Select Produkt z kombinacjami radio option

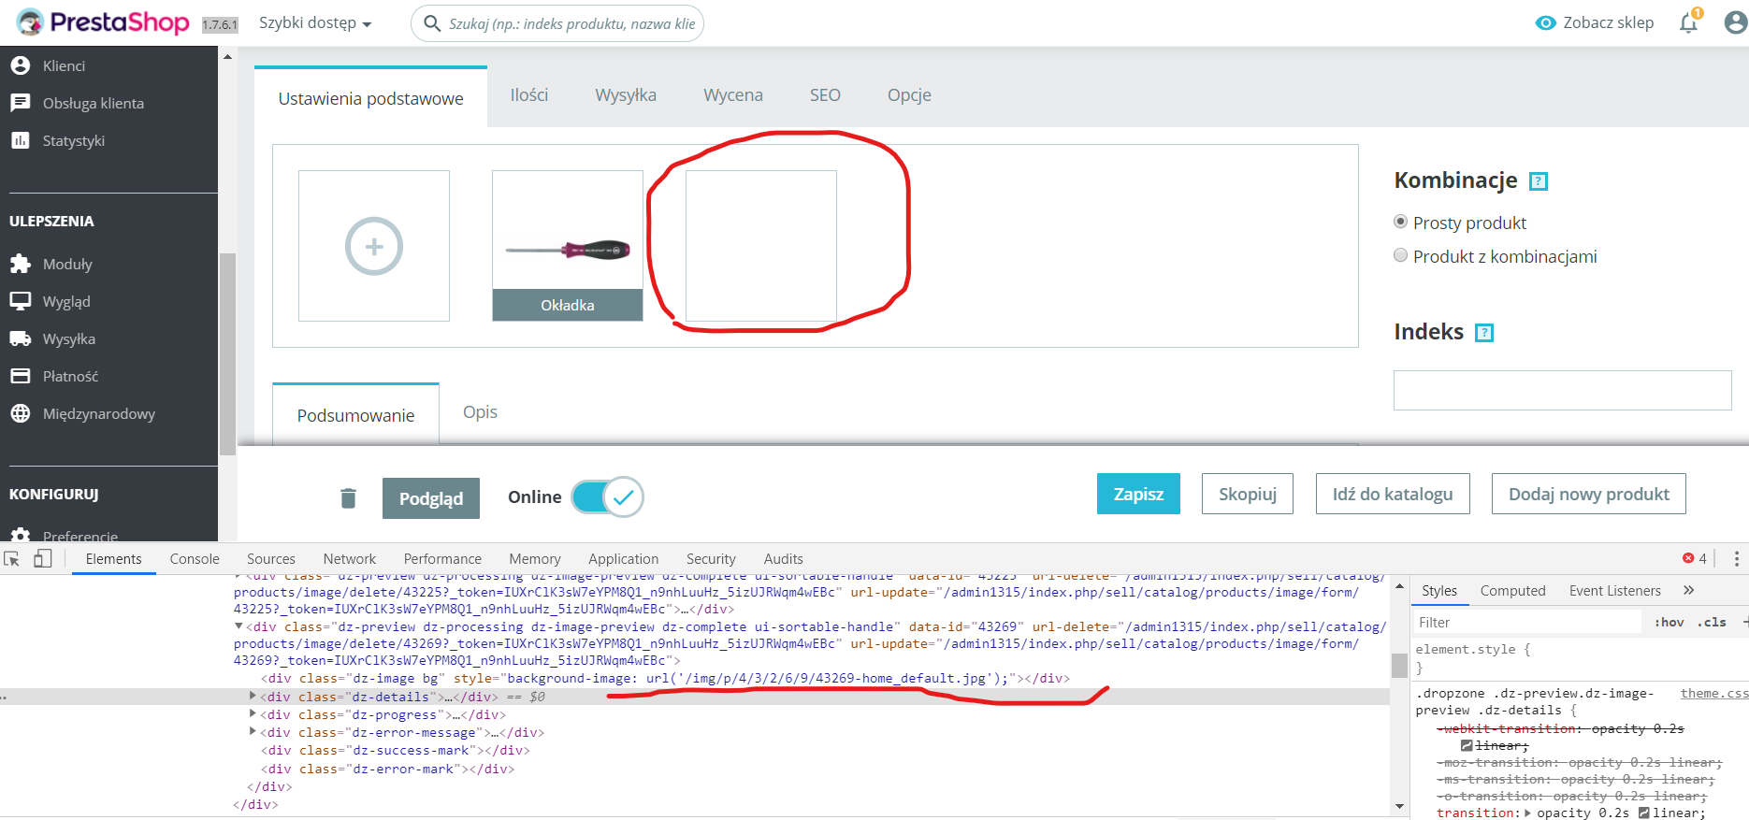1401,255
